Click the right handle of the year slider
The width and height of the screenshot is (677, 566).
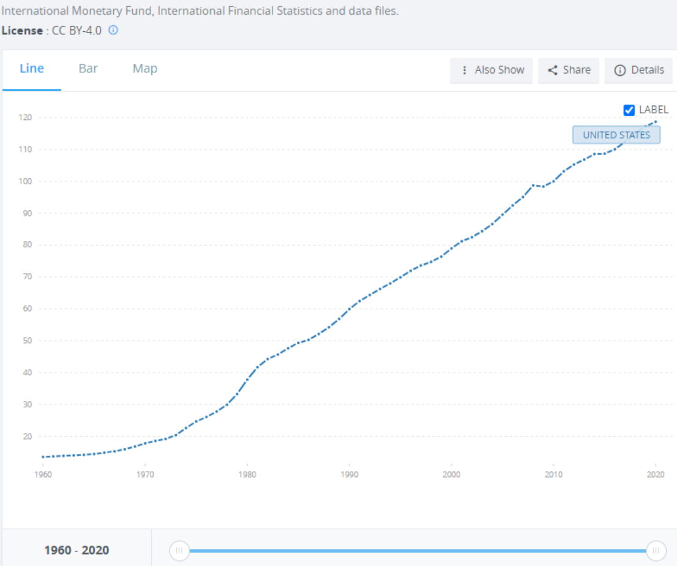[656, 551]
